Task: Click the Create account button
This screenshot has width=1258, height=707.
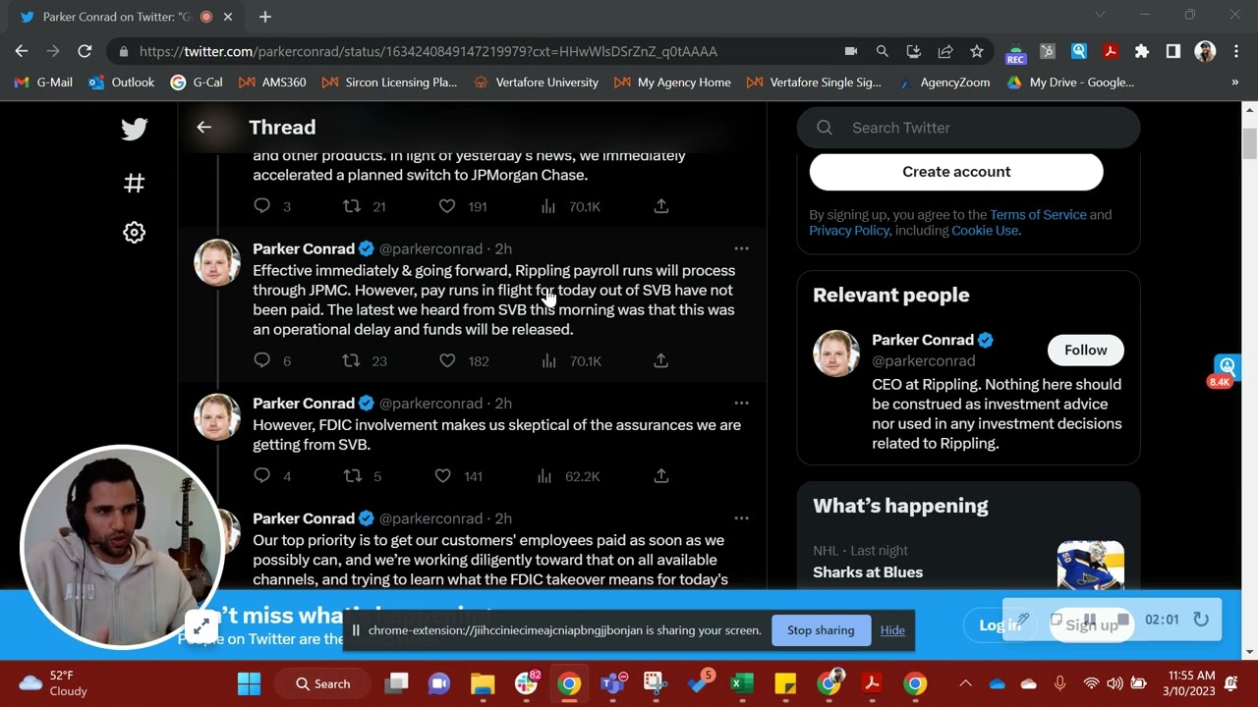Action: (956, 171)
